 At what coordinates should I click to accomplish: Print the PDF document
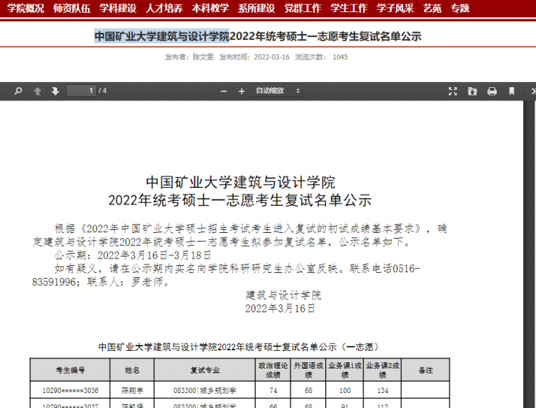click(492, 91)
